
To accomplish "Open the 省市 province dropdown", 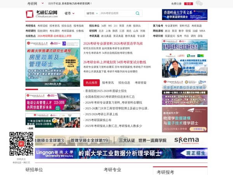I will coord(70,13).
